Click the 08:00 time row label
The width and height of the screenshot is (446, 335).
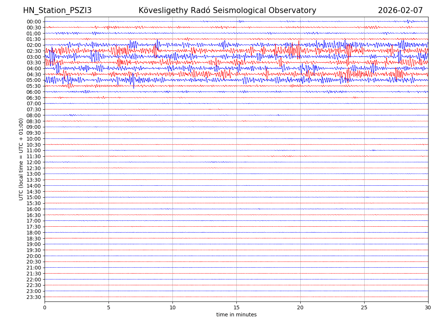pos(34,115)
